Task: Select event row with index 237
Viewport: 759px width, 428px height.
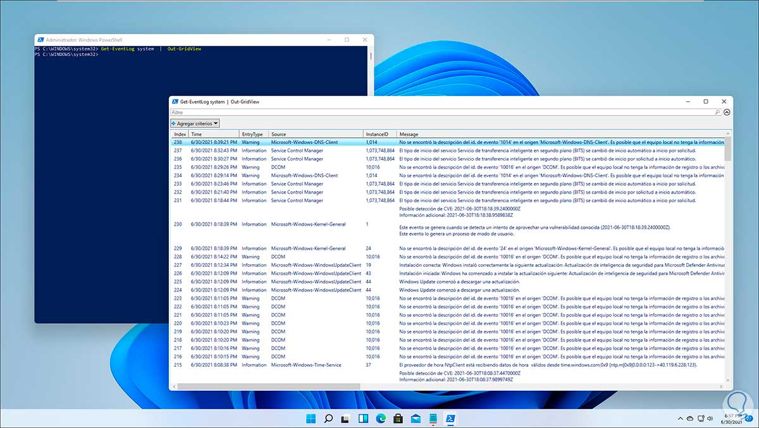Action: click(x=448, y=150)
